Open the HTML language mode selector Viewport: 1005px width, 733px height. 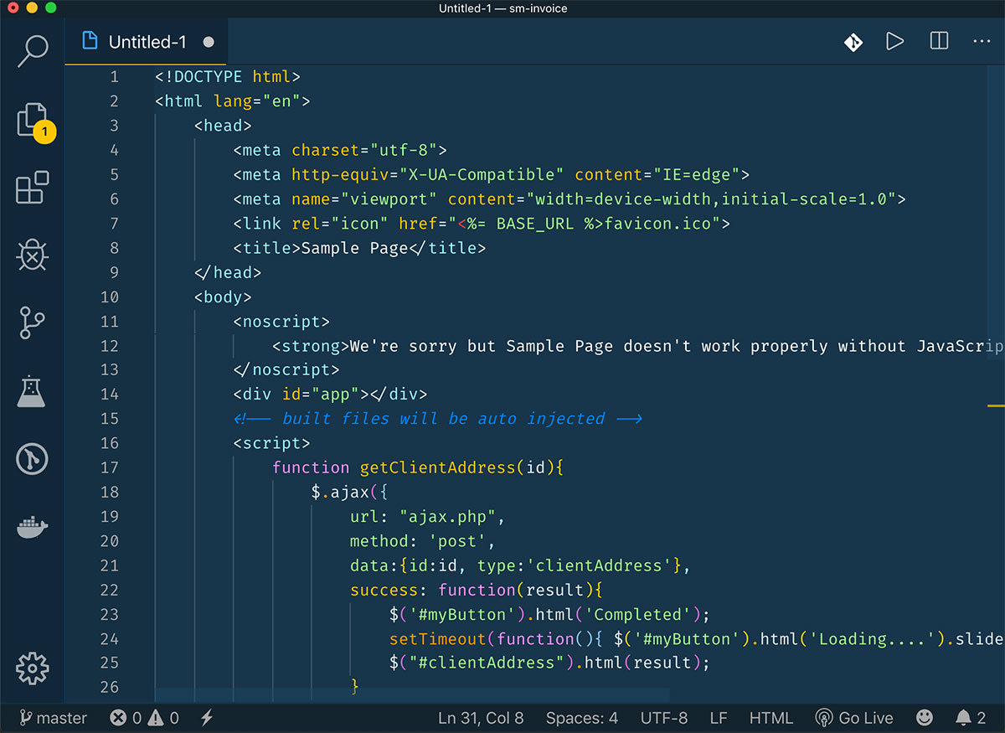(x=770, y=718)
